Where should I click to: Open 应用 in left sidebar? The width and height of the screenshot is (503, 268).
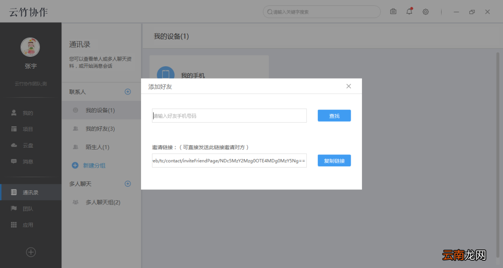click(31, 225)
